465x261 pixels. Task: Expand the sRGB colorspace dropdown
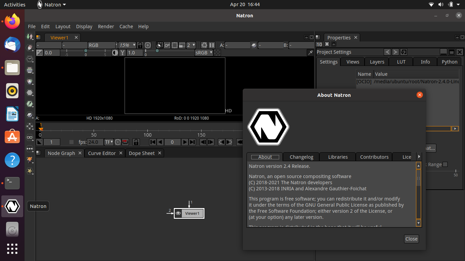pos(204,53)
